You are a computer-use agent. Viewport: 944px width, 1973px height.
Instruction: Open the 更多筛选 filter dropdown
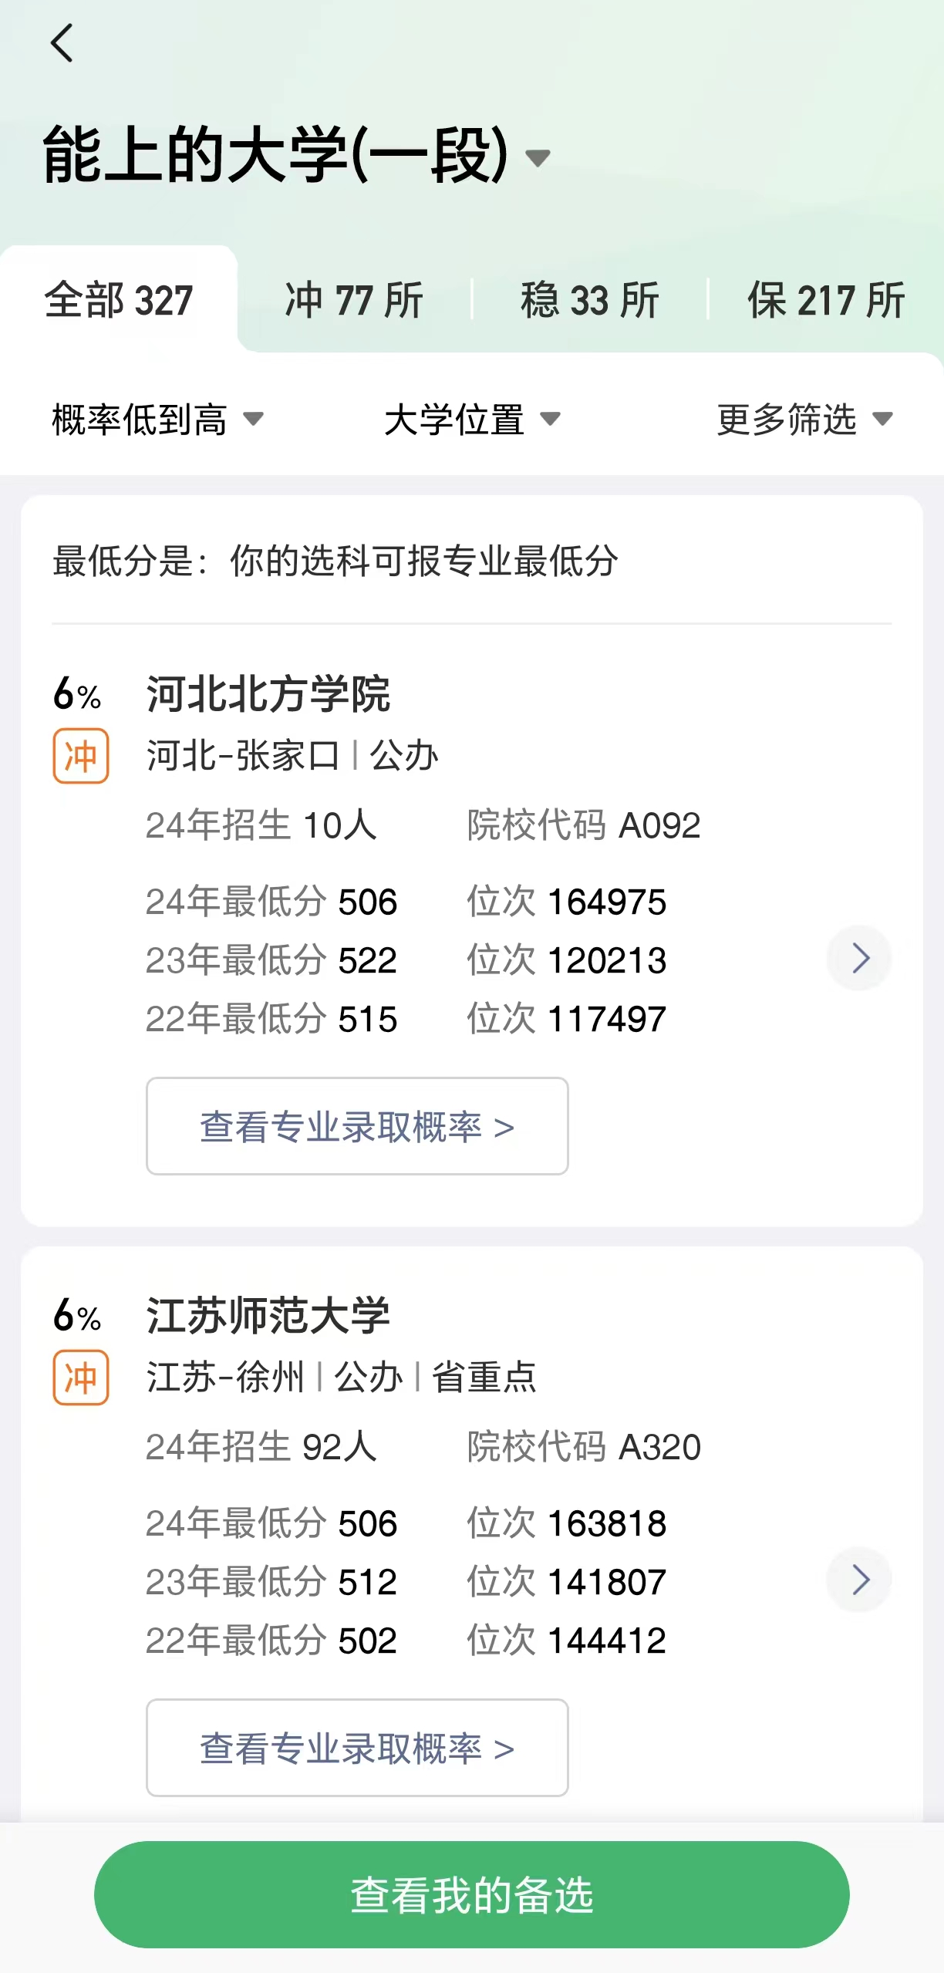[x=804, y=420]
